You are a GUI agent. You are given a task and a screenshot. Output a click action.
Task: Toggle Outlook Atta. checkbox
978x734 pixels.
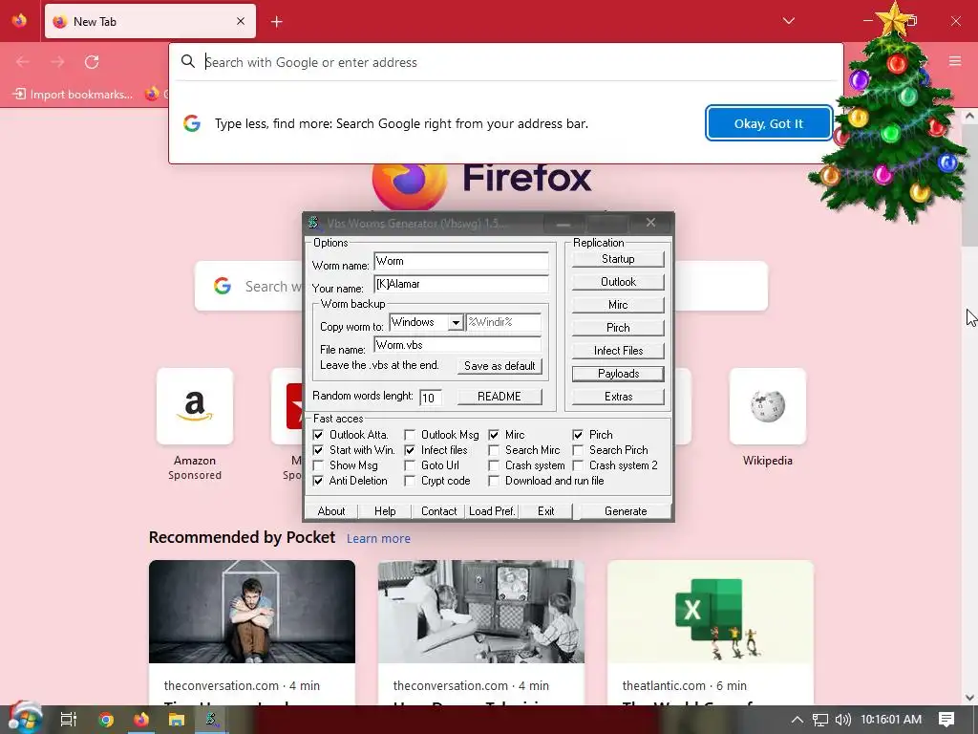click(x=318, y=435)
